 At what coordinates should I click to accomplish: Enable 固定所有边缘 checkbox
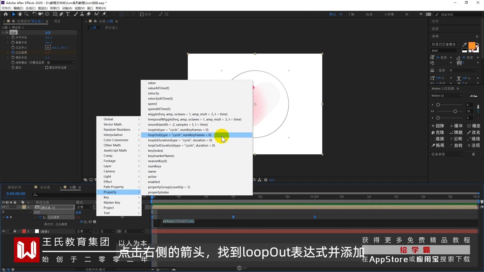point(47,67)
